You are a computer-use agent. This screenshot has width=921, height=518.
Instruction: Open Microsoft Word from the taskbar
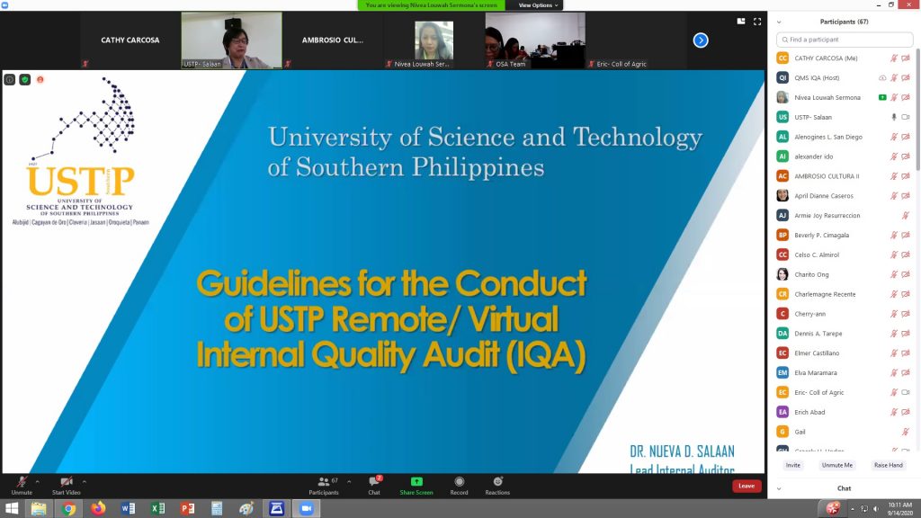tap(128, 509)
